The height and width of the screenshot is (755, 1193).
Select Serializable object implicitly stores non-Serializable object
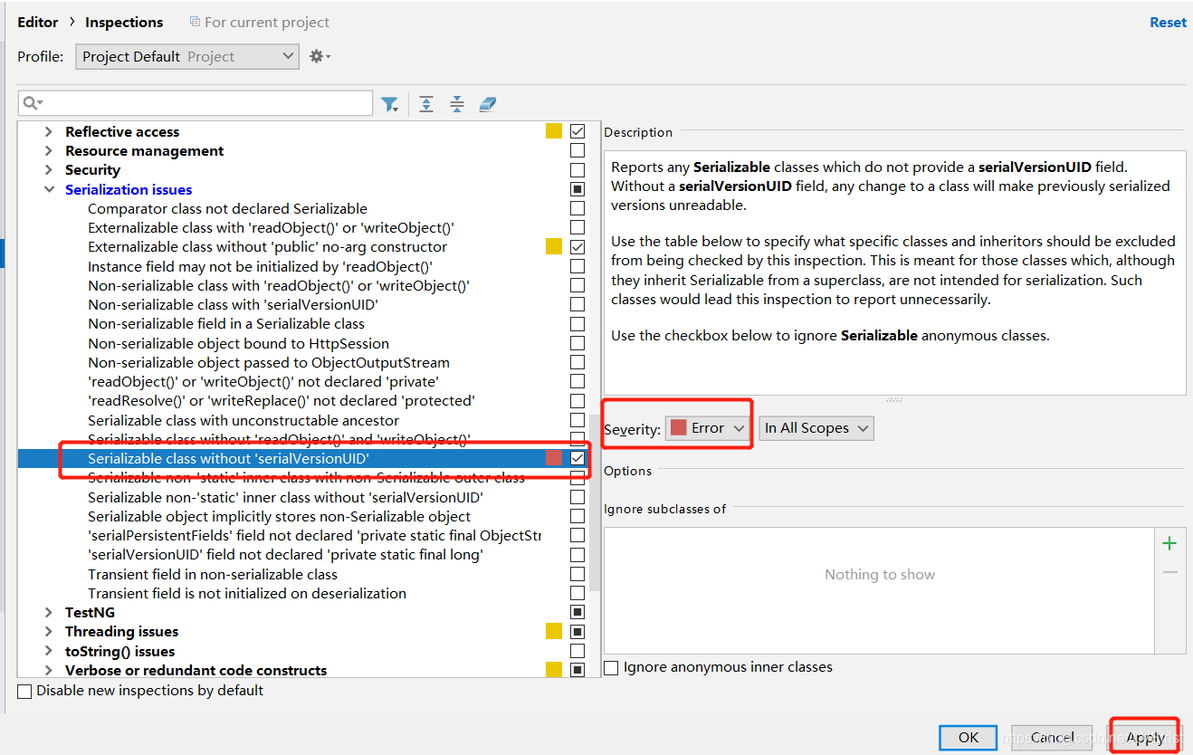279,516
